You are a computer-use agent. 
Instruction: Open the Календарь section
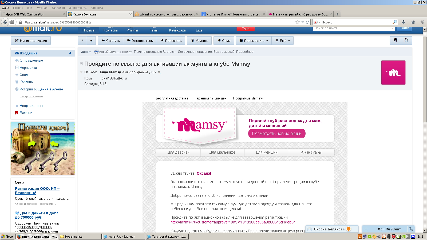coord(177,30)
